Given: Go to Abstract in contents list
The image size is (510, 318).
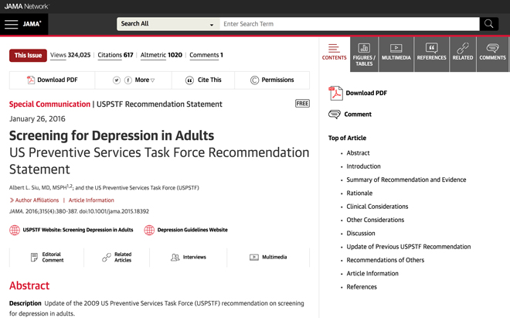Looking at the screenshot, I should 358,153.
